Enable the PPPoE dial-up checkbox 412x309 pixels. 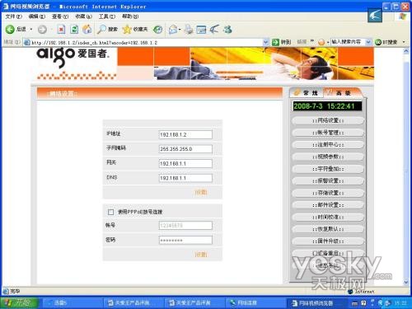point(110,212)
